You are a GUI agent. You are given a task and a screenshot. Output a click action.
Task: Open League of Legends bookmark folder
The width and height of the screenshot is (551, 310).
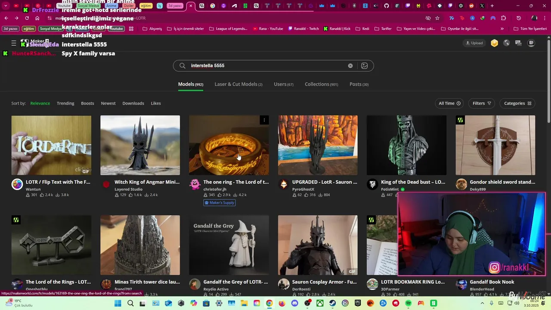(x=228, y=29)
